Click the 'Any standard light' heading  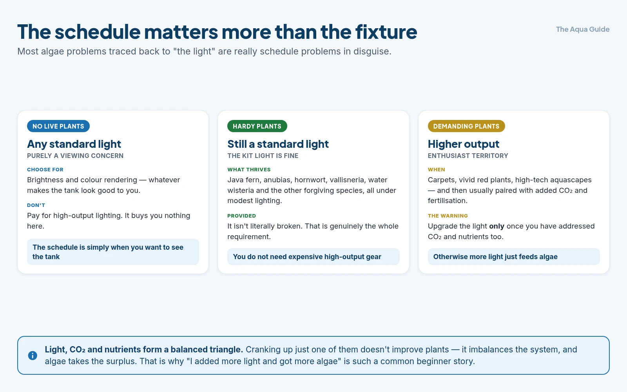(74, 144)
